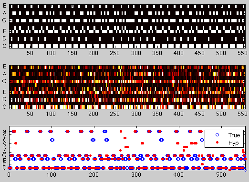Select the "Hyp" legend label

tap(233, 143)
